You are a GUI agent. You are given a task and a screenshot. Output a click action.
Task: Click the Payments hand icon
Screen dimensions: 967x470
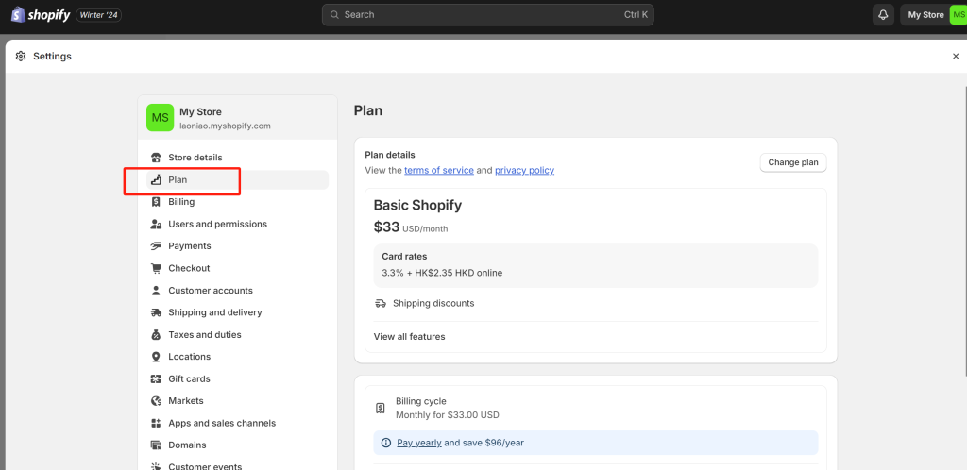point(156,246)
